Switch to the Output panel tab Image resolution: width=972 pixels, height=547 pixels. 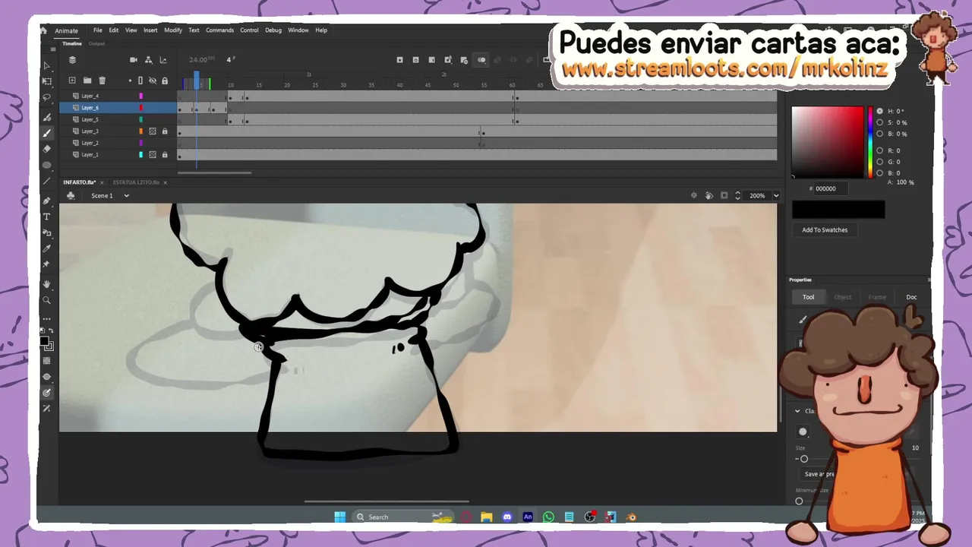[x=96, y=43]
